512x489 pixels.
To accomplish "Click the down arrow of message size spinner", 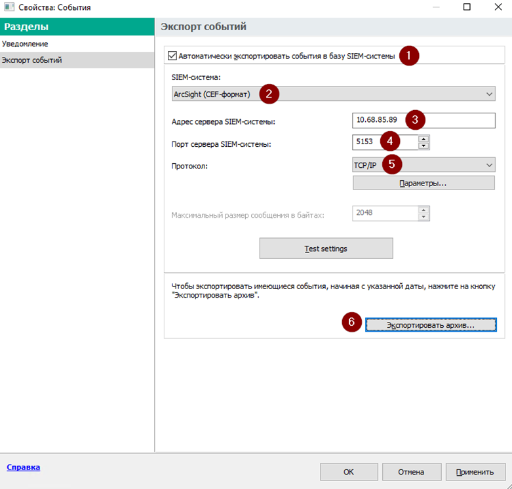I will (x=423, y=217).
